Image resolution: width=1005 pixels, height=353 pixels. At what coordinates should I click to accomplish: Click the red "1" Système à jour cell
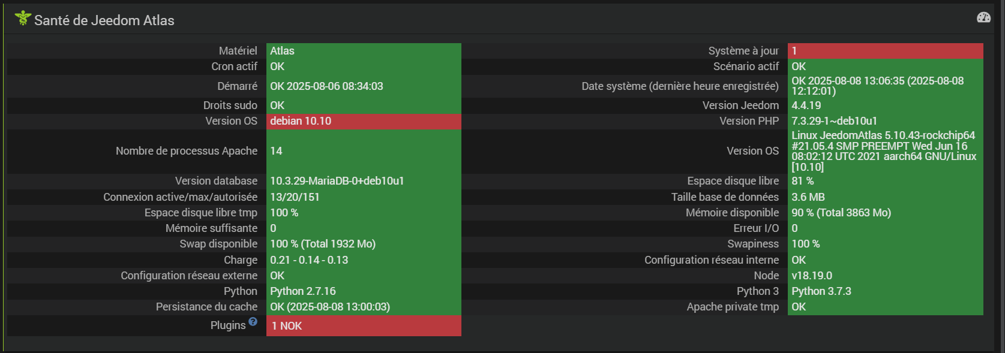tap(886, 51)
